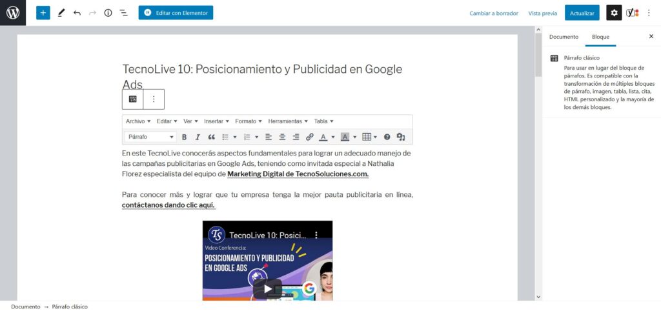Viewport: 661px width, 311px height.
Task: Toggle italic formatting
Action: click(x=198, y=137)
